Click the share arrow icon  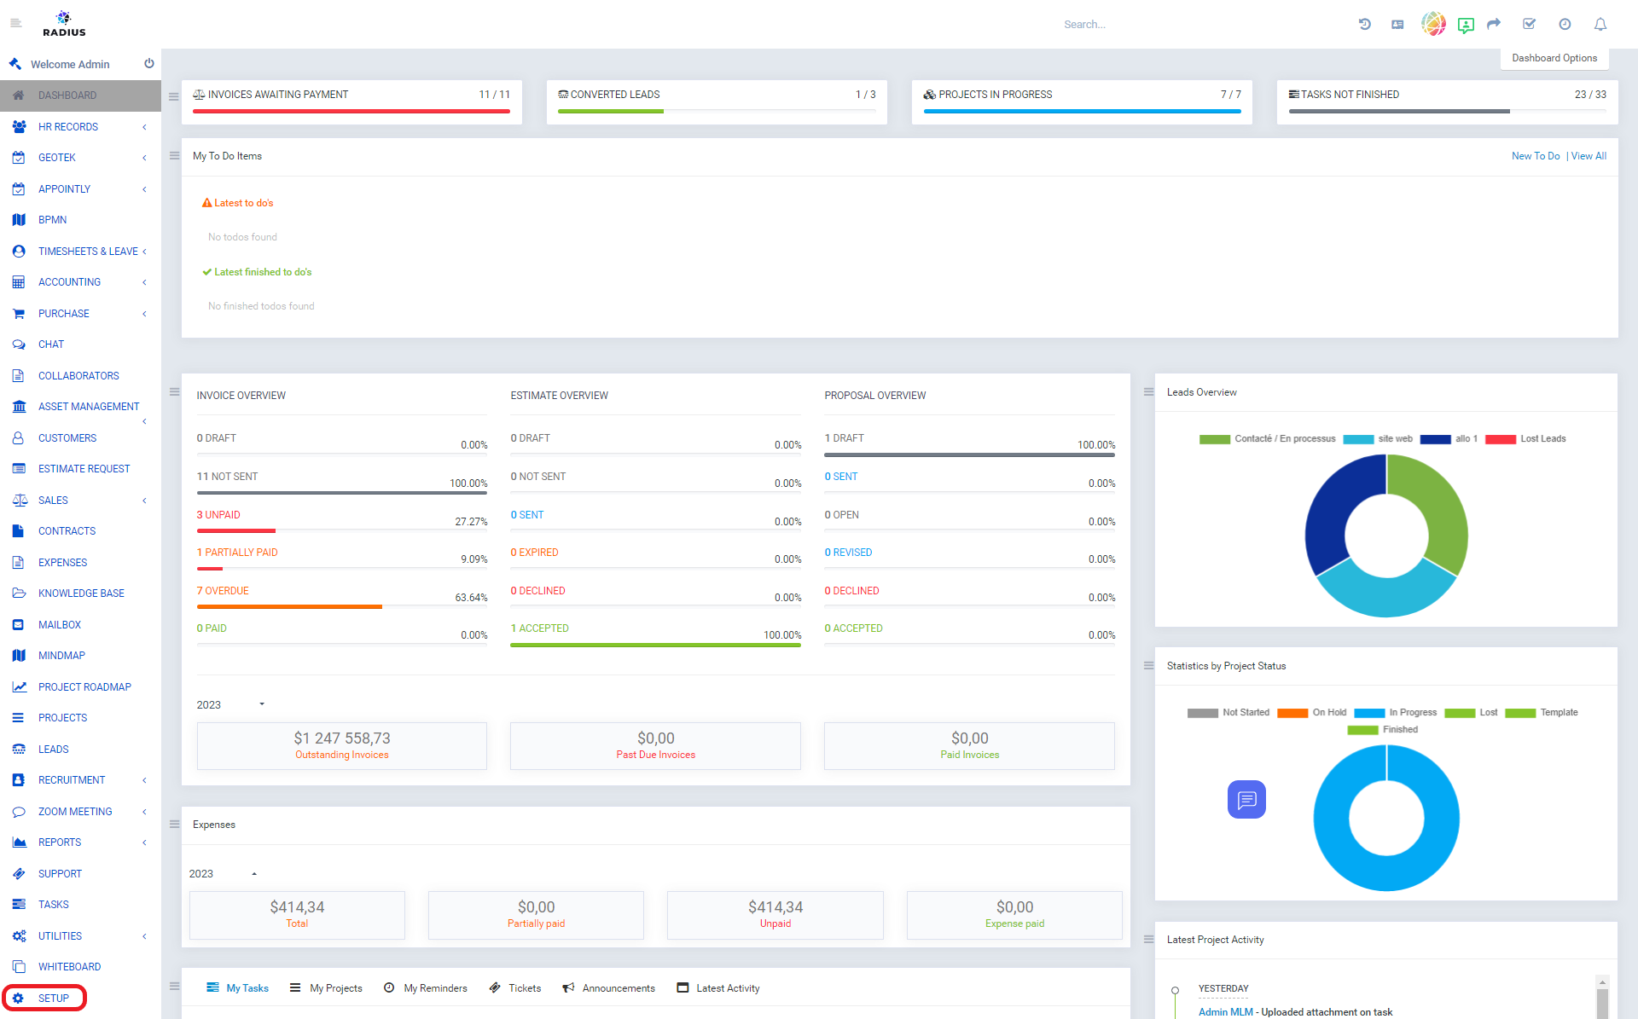(x=1494, y=24)
